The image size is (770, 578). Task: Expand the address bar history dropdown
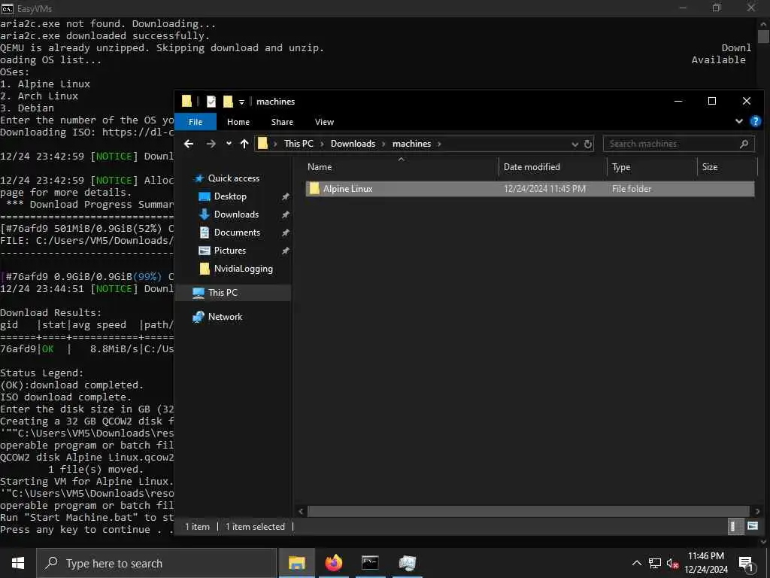click(x=575, y=144)
